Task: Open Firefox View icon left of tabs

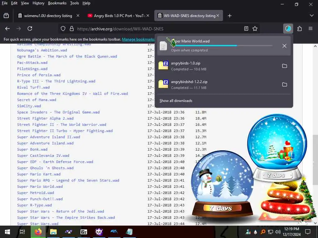Action: [6, 15]
